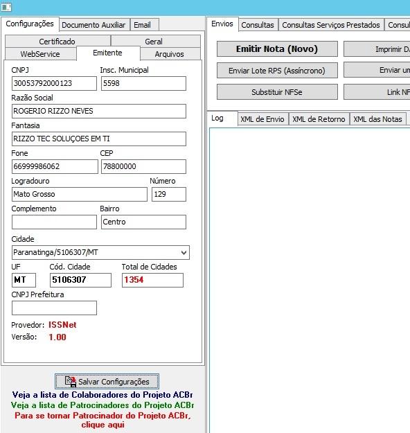The height and width of the screenshot is (433, 410).
Task: Open Consultas Serviços Prestados tab
Action: 331,25
